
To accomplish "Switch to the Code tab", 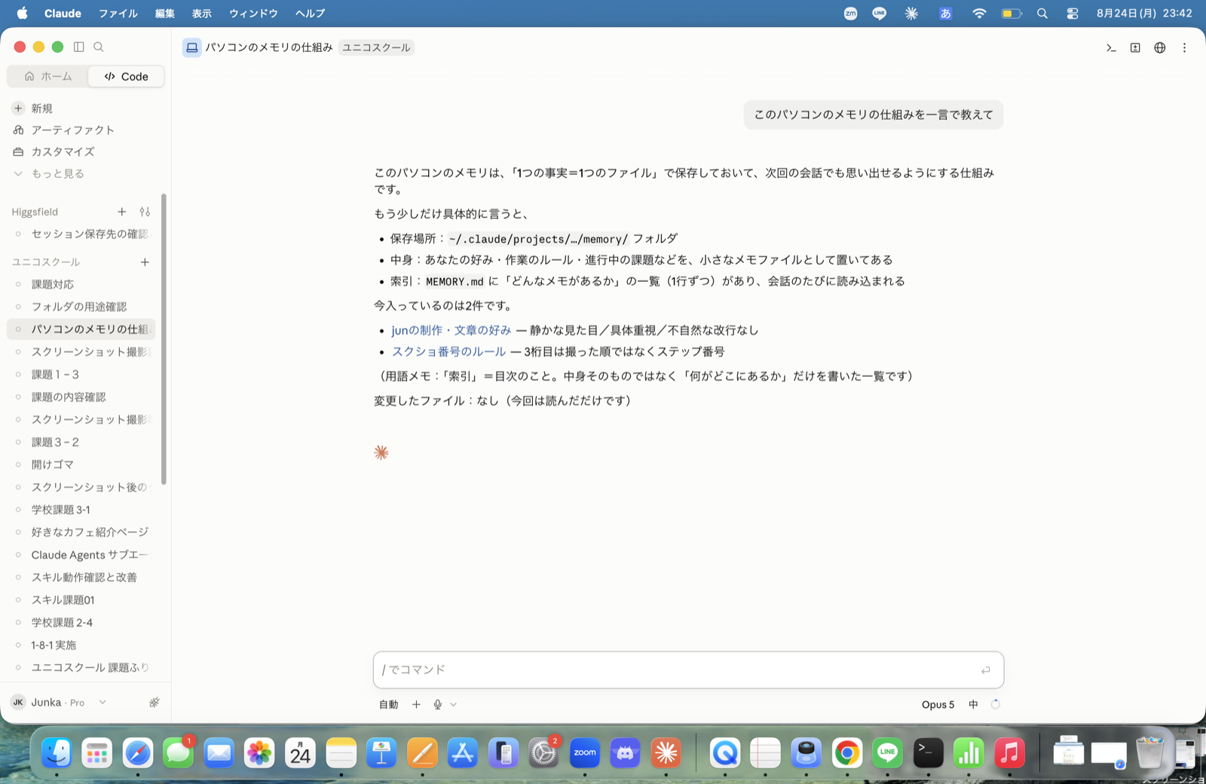I will (126, 76).
